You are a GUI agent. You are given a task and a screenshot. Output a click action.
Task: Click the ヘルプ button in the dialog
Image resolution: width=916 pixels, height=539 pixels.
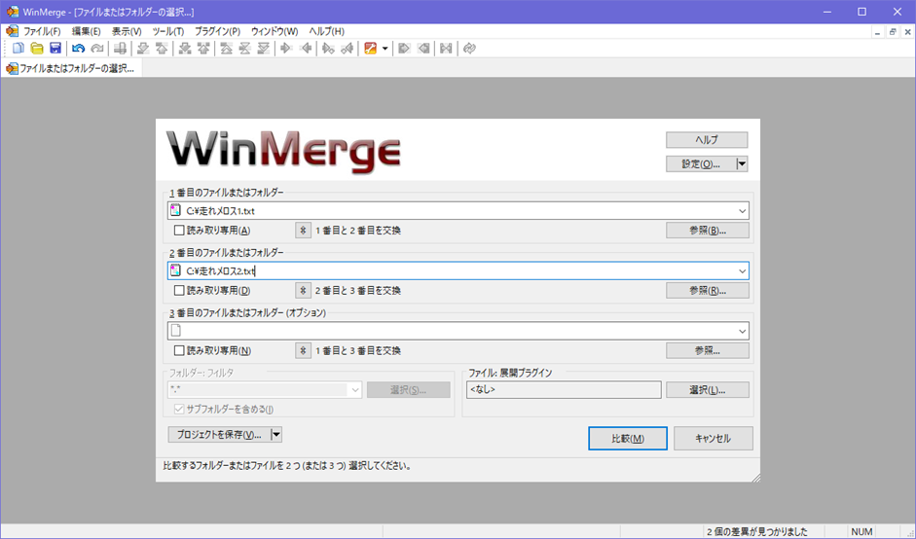[707, 139]
